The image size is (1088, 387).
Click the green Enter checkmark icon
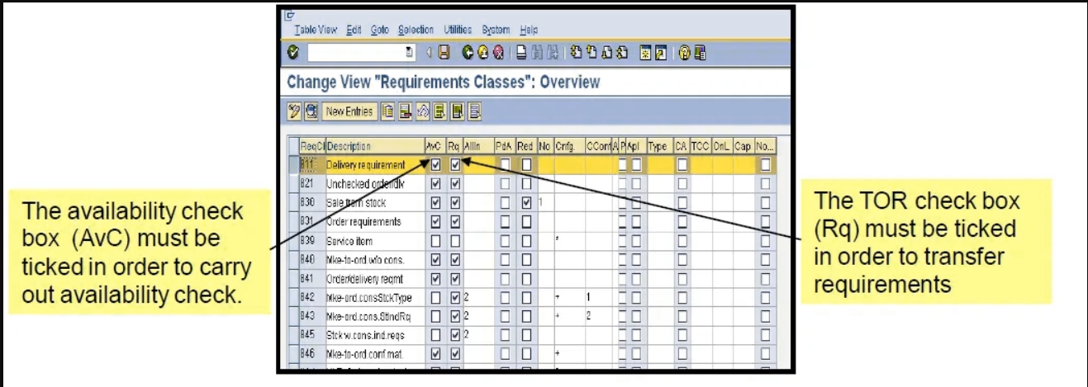click(292, 53)
